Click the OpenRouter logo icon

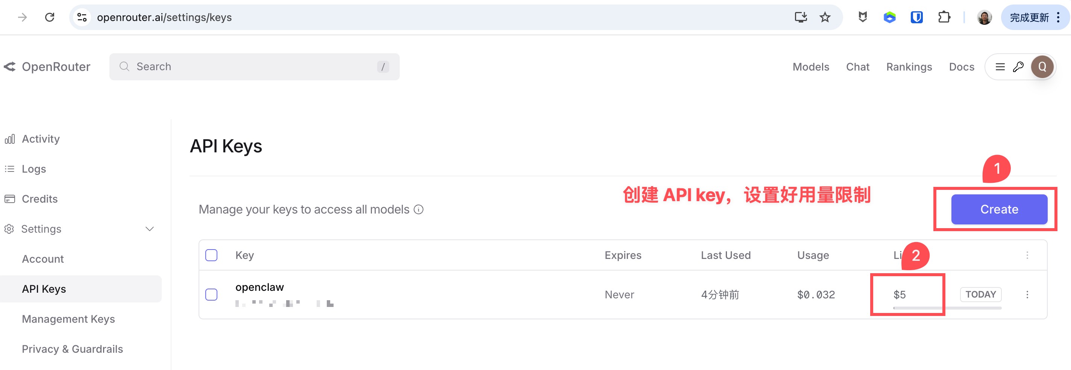click(10, 67)
